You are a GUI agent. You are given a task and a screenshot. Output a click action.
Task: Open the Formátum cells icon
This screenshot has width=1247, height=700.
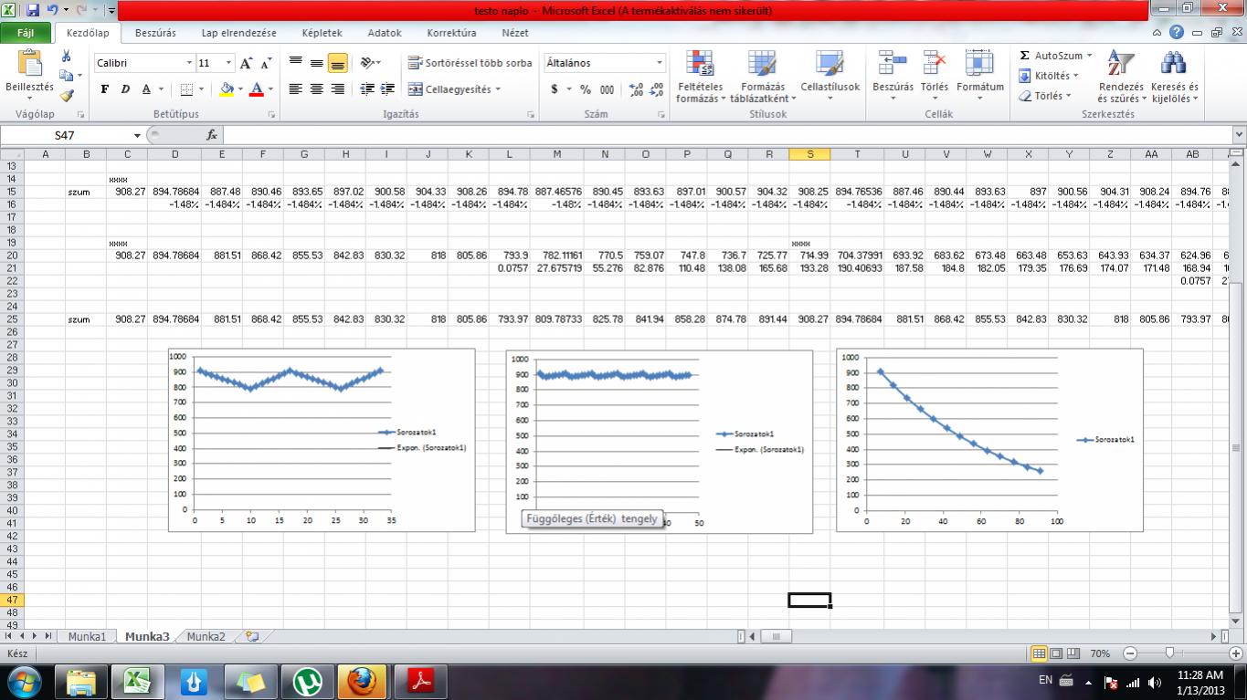979,64
